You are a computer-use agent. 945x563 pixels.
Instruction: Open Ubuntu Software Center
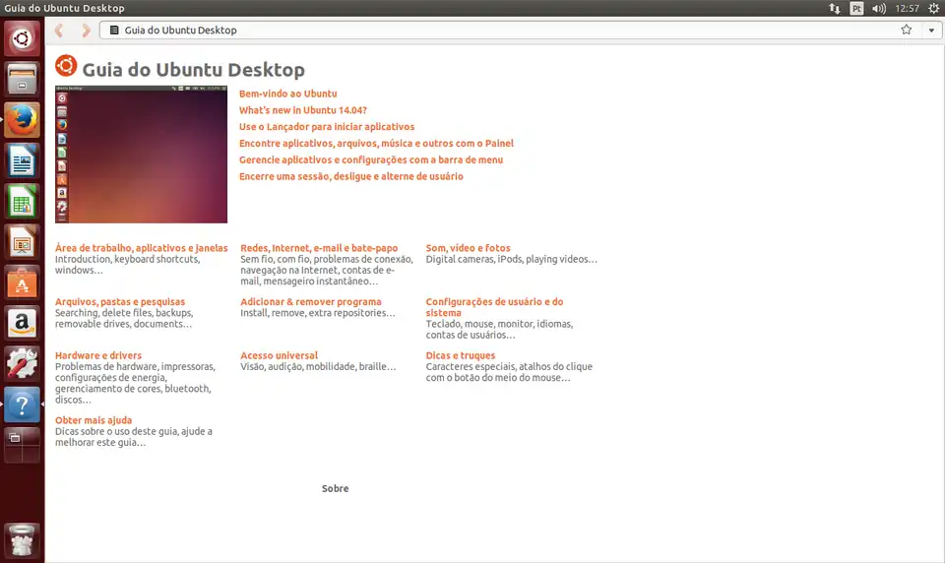click(22, 282)
